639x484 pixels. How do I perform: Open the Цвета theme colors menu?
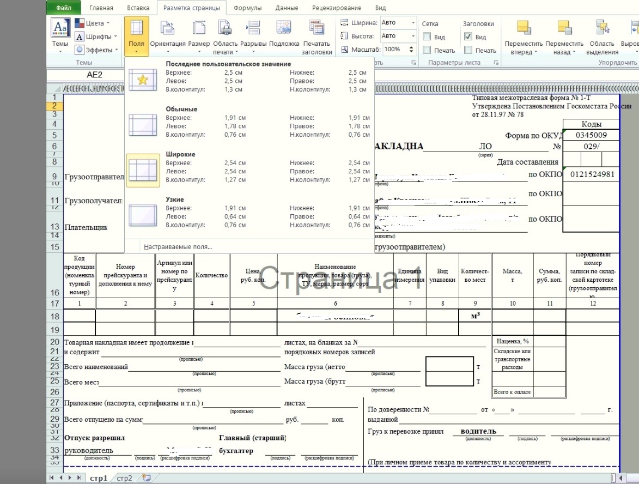click(x=93, y=23)
